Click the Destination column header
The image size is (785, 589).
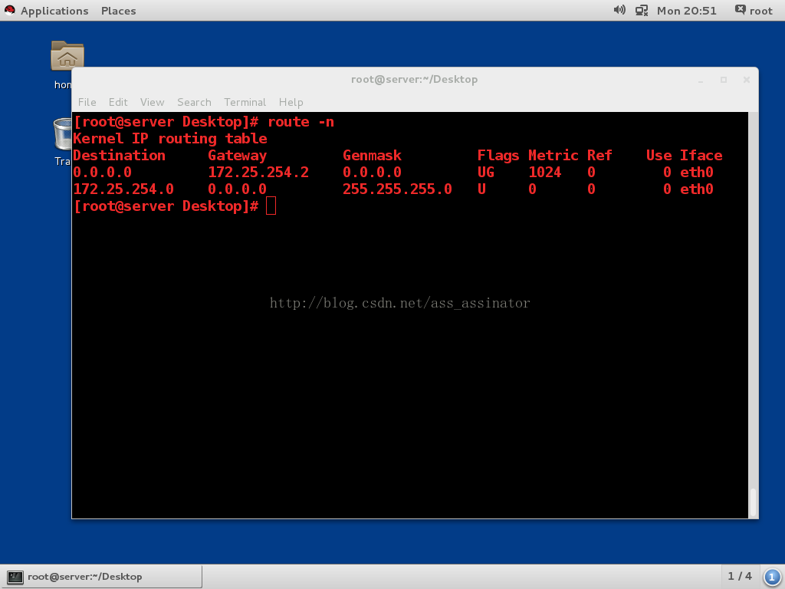click(119, 155)
